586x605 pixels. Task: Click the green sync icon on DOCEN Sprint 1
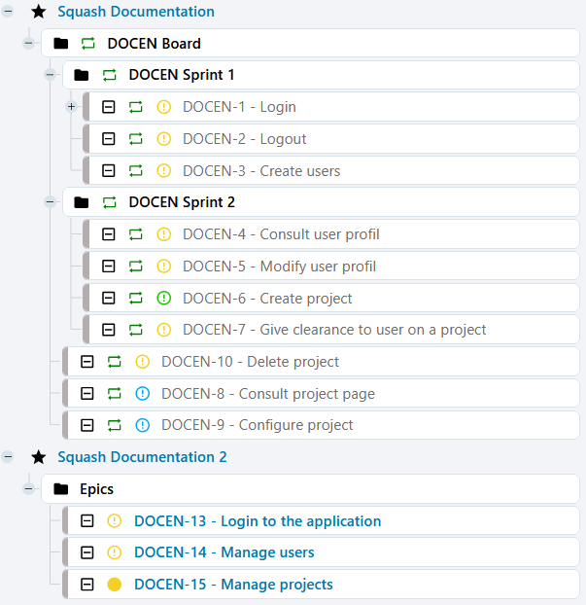(109, 75)
